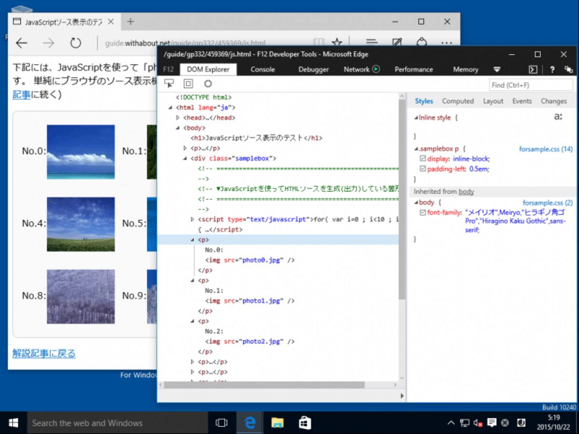Select the img src="photo1.jpg" line

(249, 300)
